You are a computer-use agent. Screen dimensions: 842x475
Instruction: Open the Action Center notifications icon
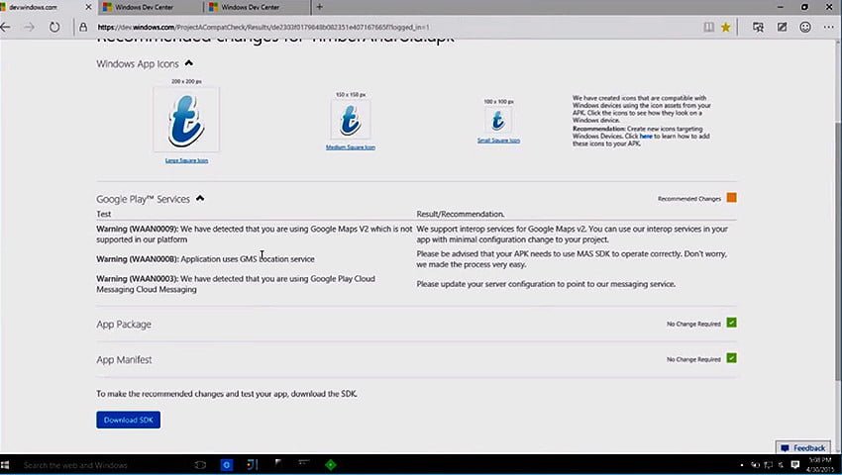tap(795, 465)
